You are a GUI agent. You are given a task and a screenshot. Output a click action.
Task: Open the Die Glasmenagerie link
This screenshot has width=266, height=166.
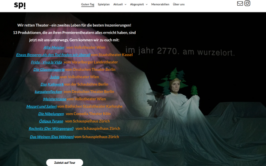(x=49, y=69)
